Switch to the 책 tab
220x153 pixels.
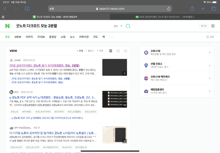[x=104, y=37]
